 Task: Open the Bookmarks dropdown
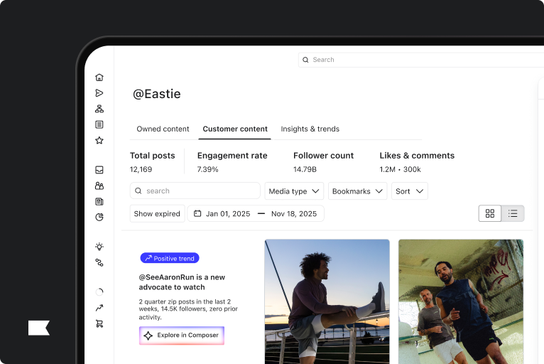coord(357,191)
